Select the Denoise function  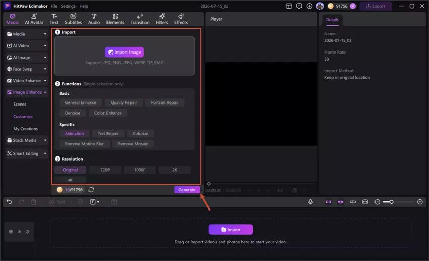click(x=73, y=113)
